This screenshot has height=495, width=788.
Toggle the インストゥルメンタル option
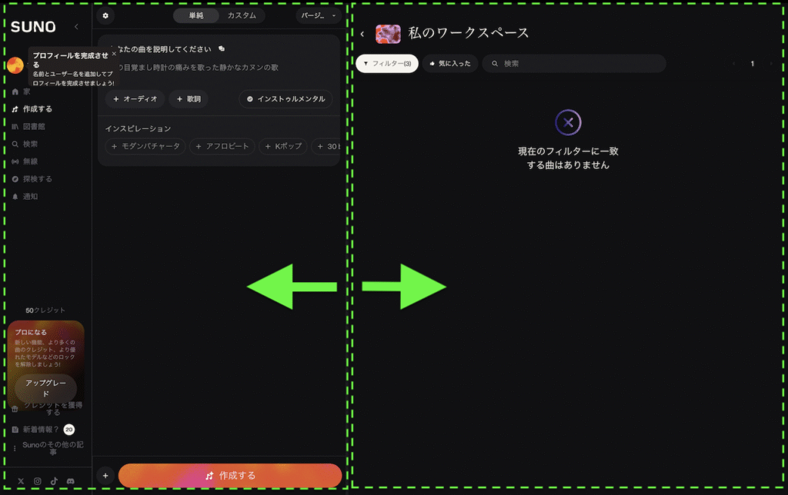285,99
